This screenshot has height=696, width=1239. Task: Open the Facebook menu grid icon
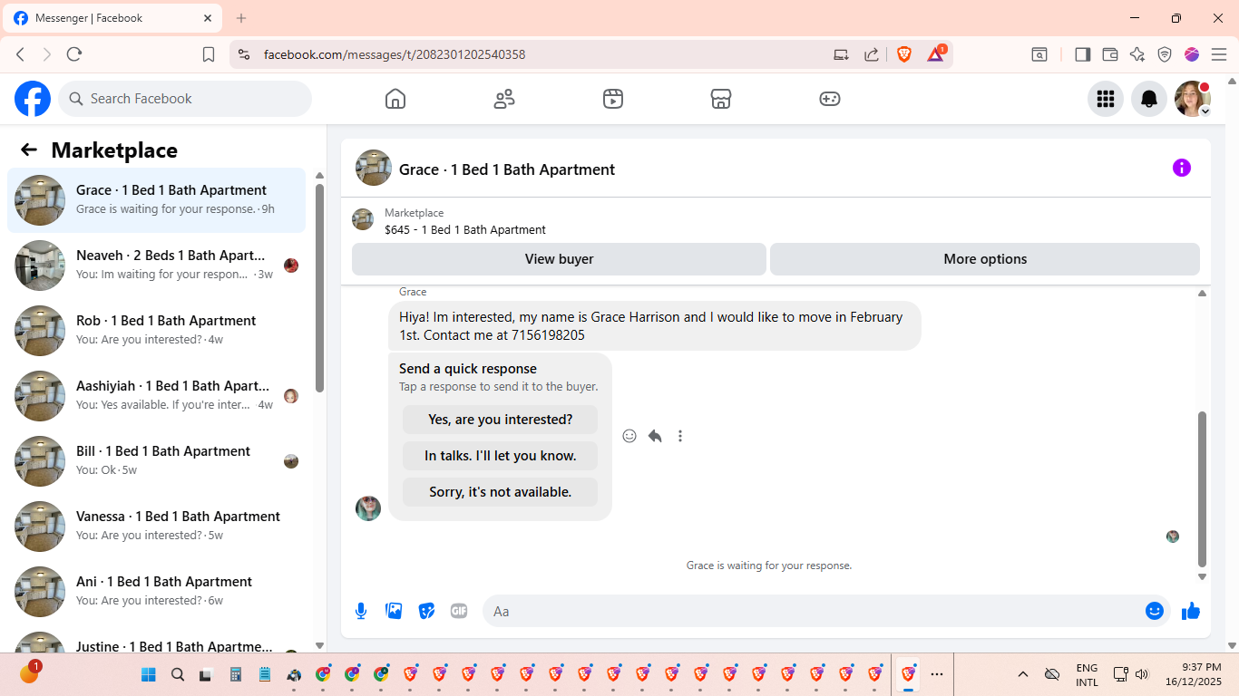[x=1106, y=99]
